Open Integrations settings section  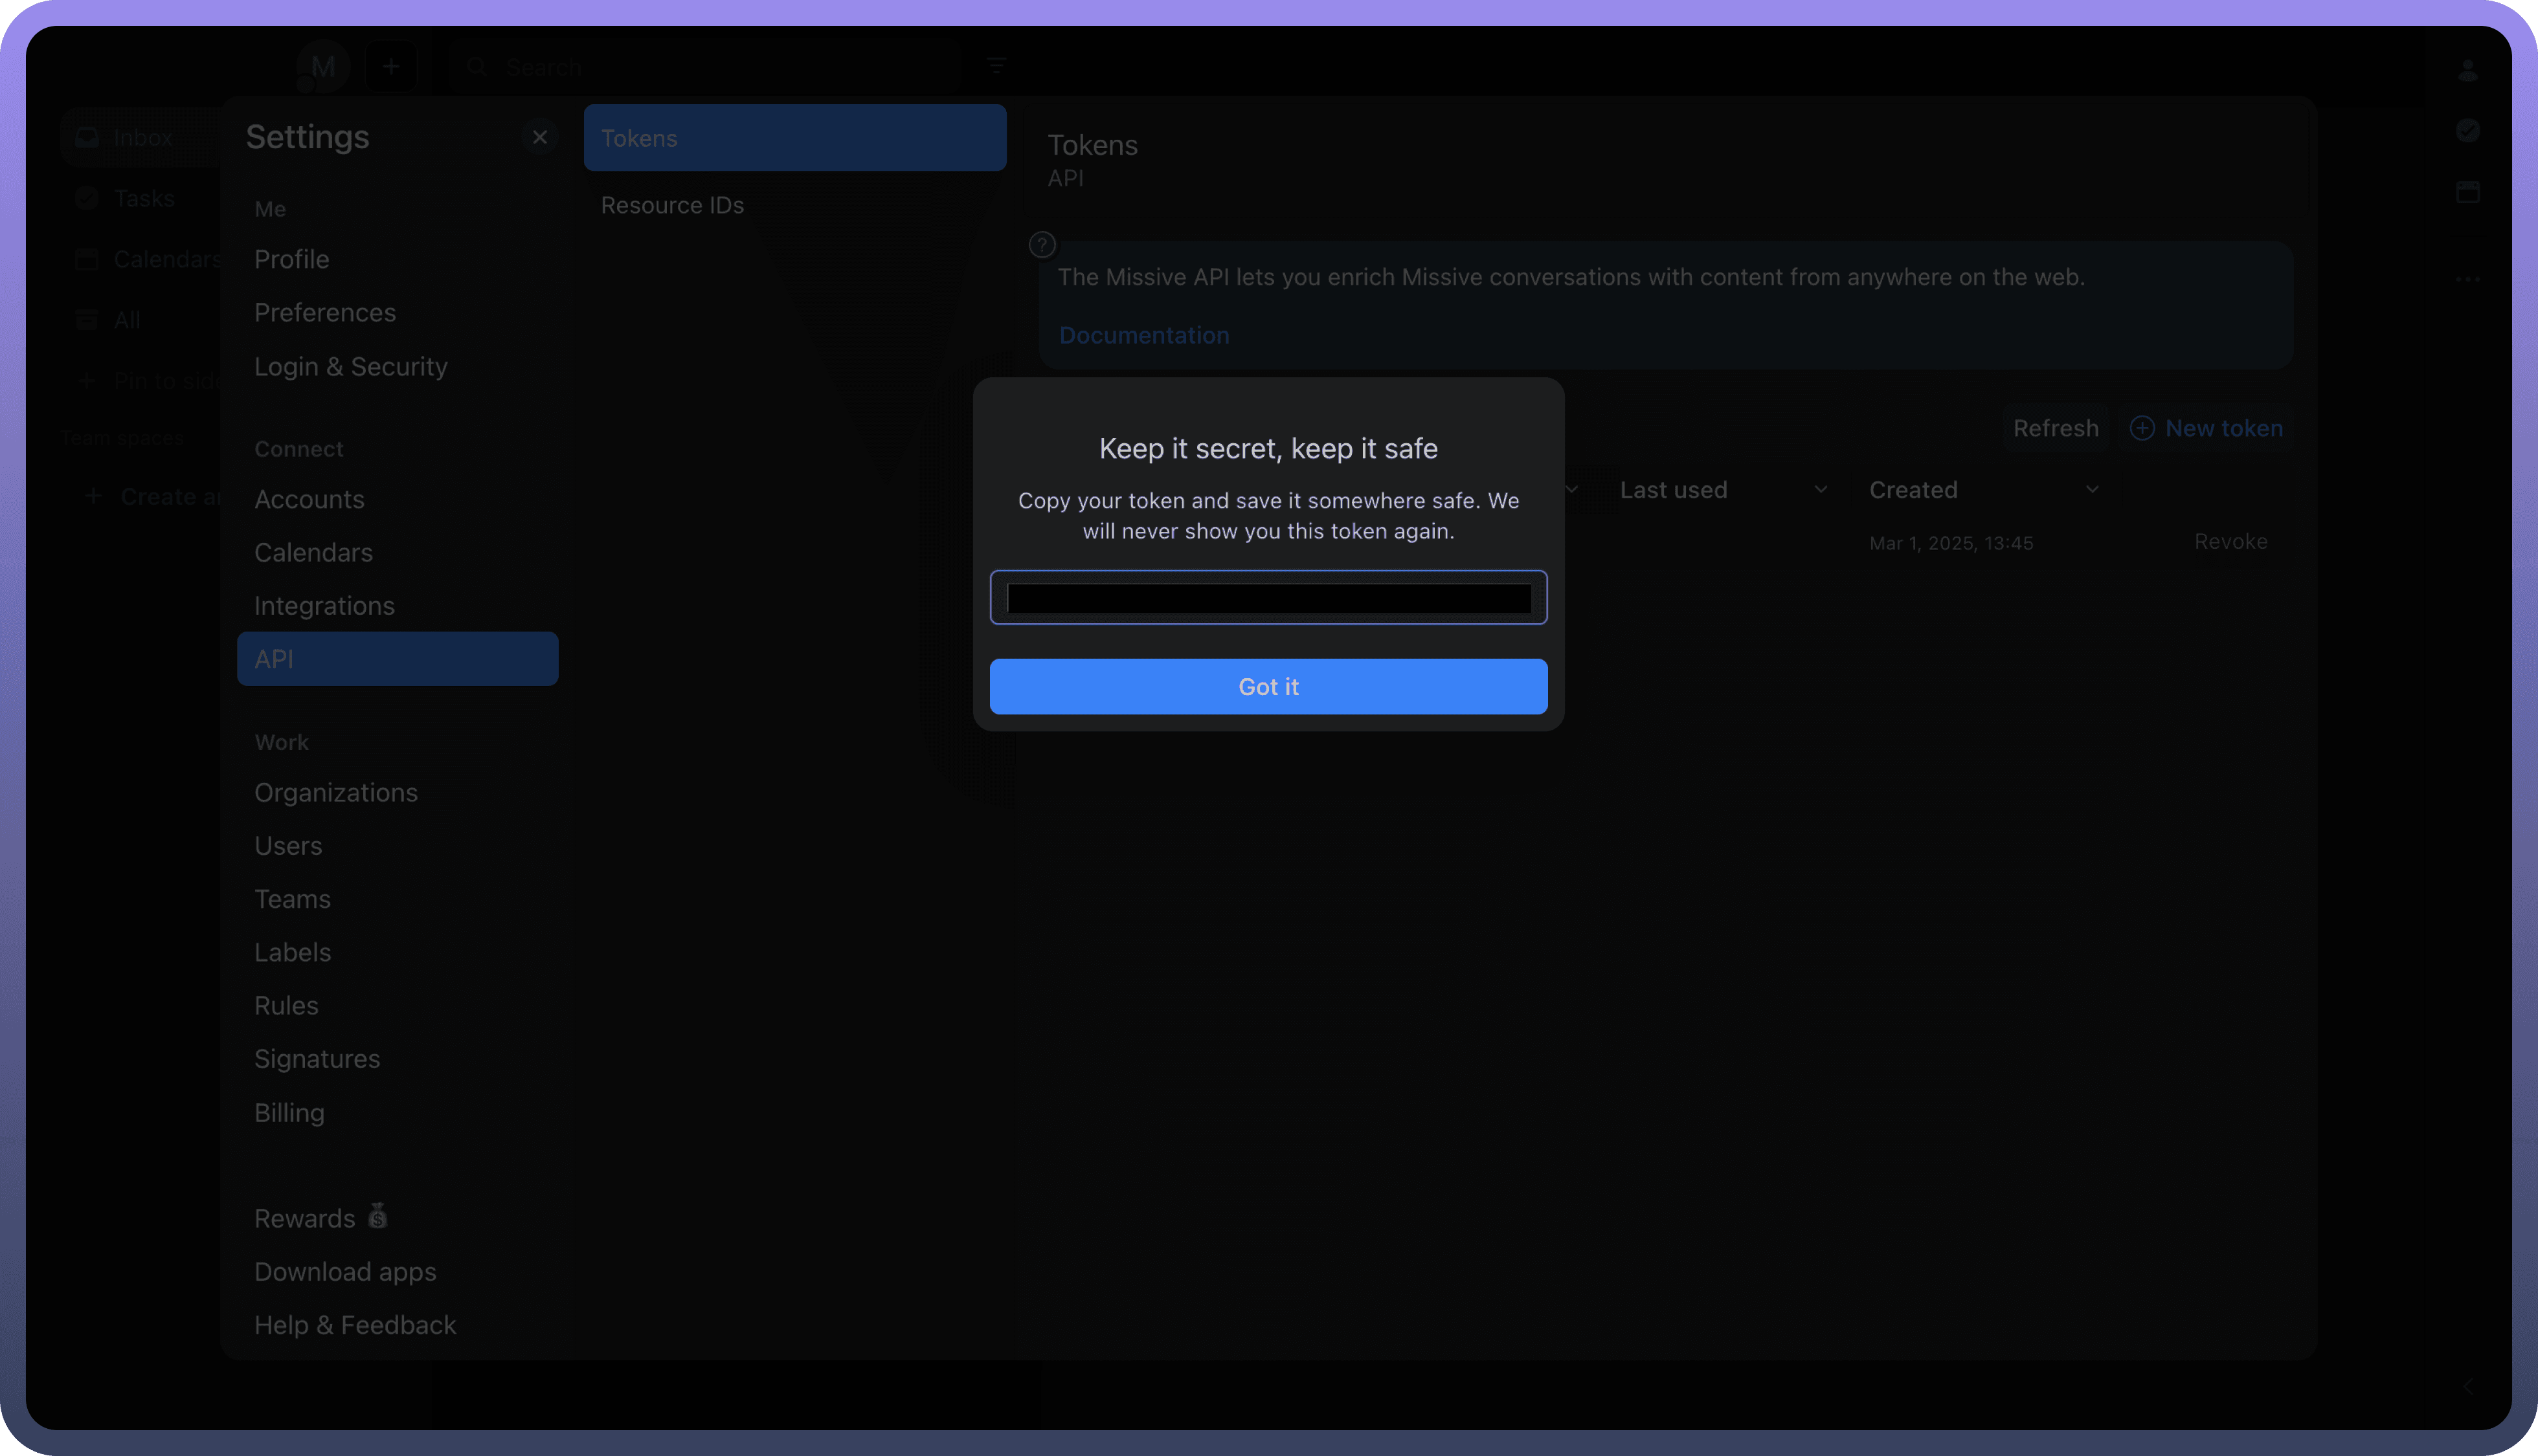coord(324,605)
